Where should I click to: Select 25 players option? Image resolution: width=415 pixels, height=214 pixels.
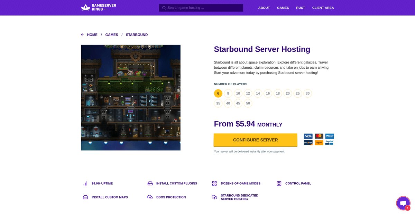298,93
